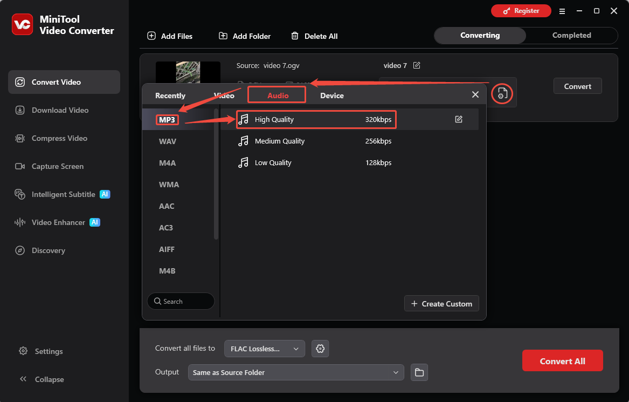Click the format list scrollbar
This screenshot has height=402, width=629.
[x=216, y=174]
